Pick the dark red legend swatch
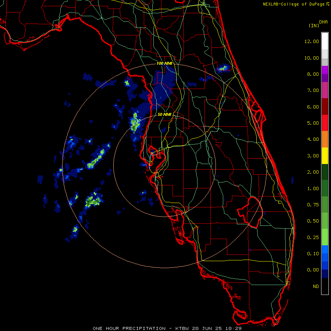This screenshot has height=331, width=331. (x=325, y=107)
